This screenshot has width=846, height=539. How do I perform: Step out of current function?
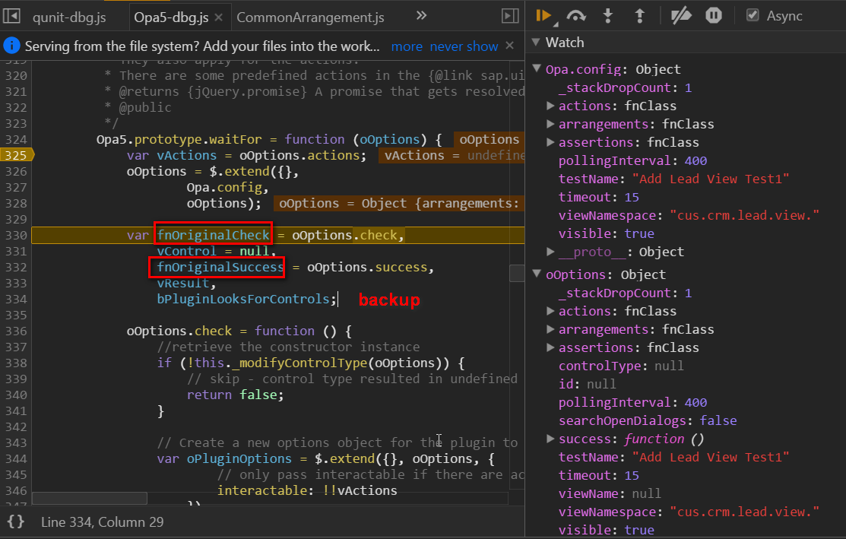640,16
